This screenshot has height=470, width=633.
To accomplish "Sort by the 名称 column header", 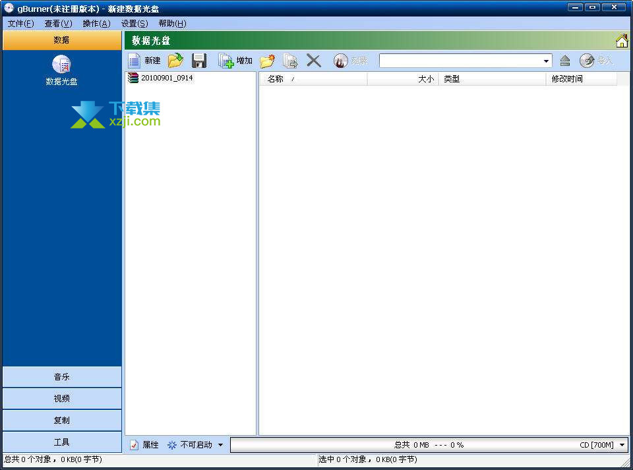I will [x=313, y=79].
